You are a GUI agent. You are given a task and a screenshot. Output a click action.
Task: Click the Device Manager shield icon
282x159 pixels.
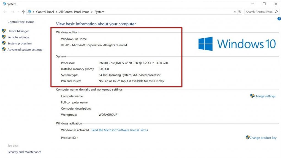(4, 31)
